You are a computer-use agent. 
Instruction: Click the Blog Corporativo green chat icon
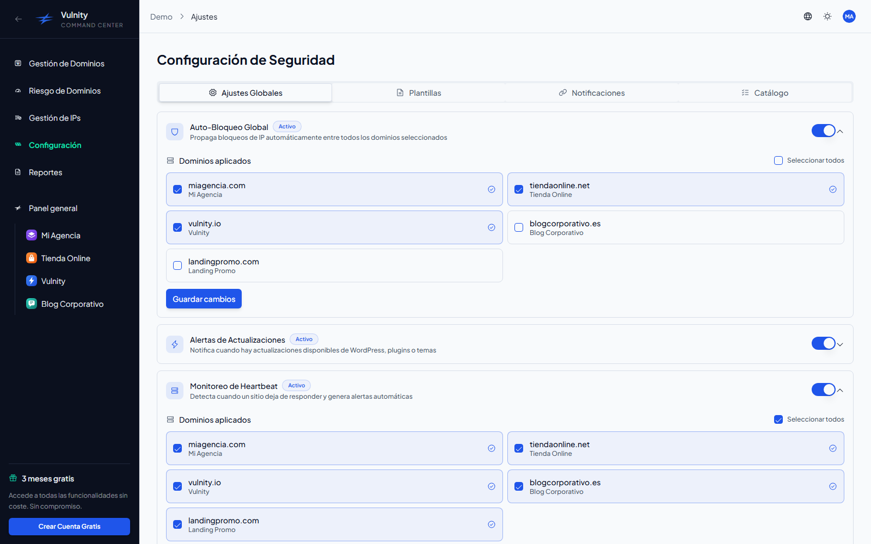pos(32,304)
